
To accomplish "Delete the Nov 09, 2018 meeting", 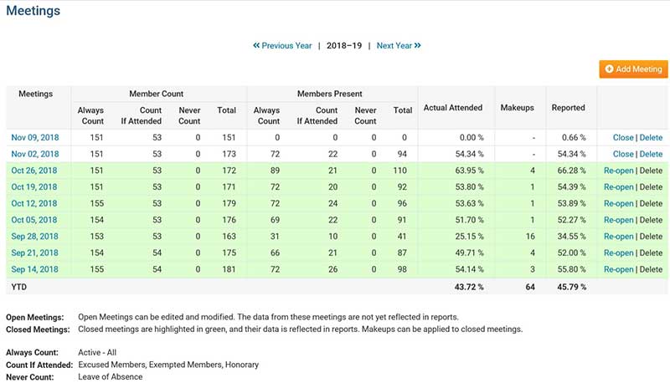I will 651,137.
